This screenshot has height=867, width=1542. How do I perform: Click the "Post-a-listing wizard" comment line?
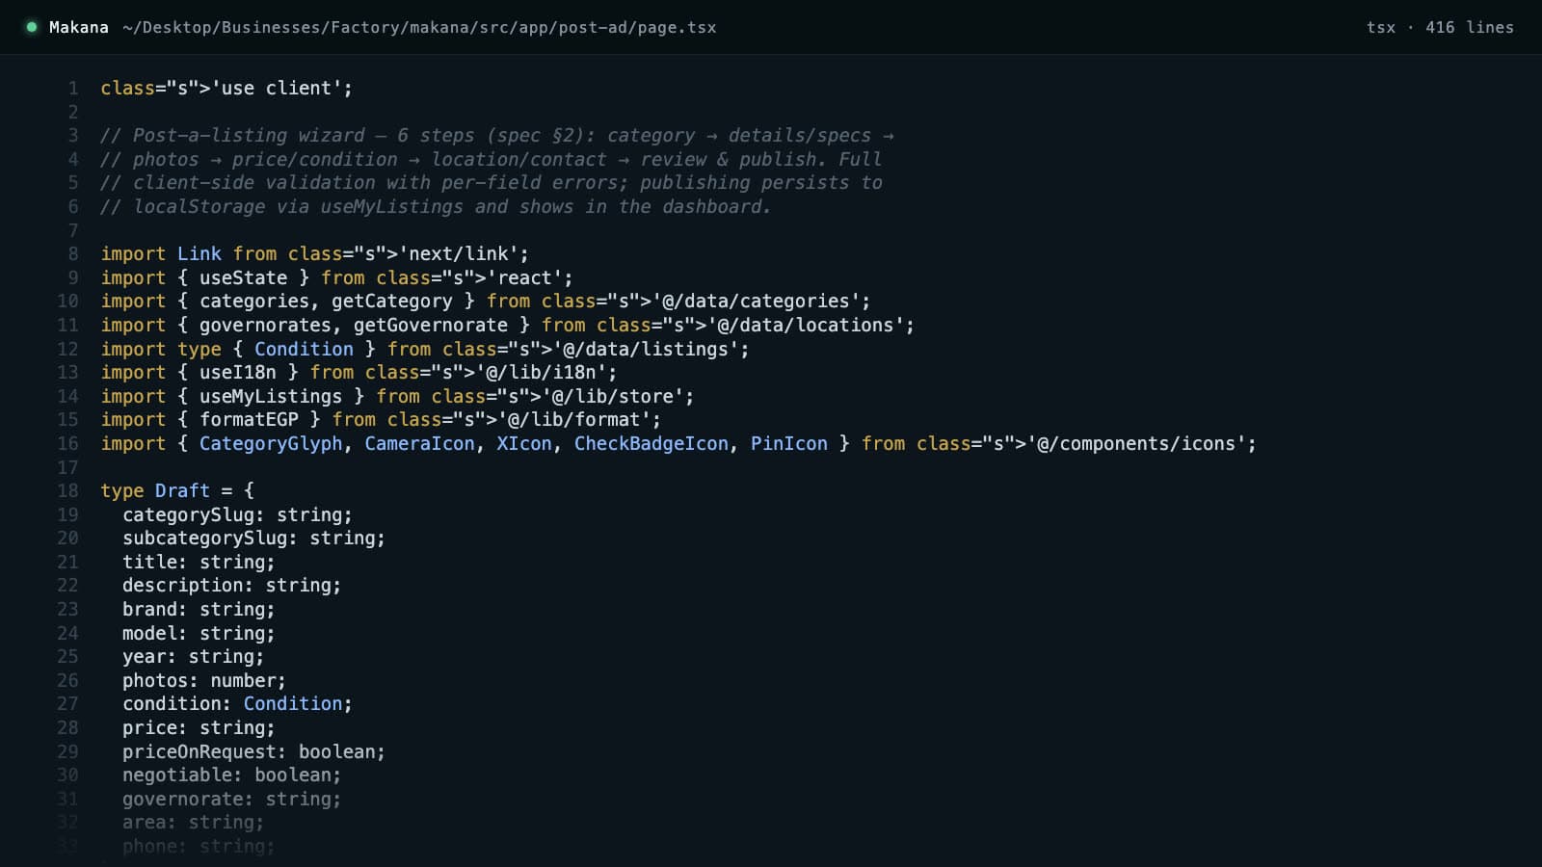497,135
